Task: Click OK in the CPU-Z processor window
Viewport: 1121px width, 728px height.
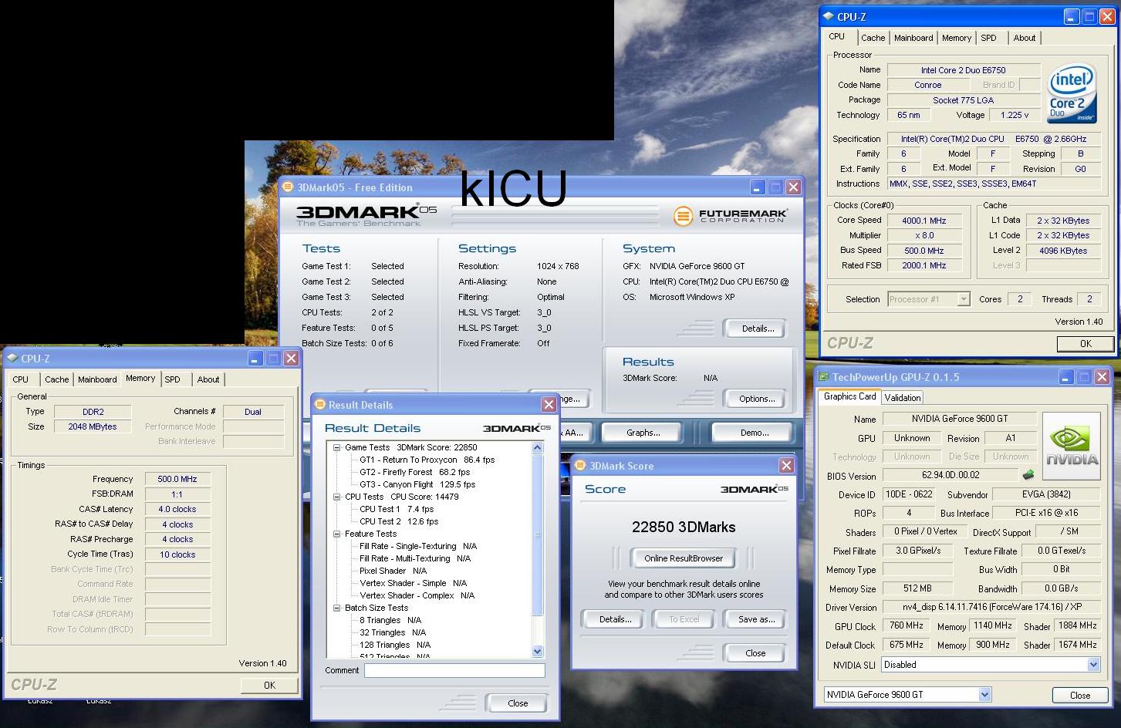Action: click(1086, 344)
